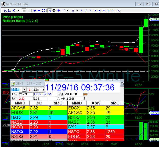Image resolution: width=159 pixels, height=147 pixels.
Task: Select the crosshair cursor tool
Action: (59, 11)
